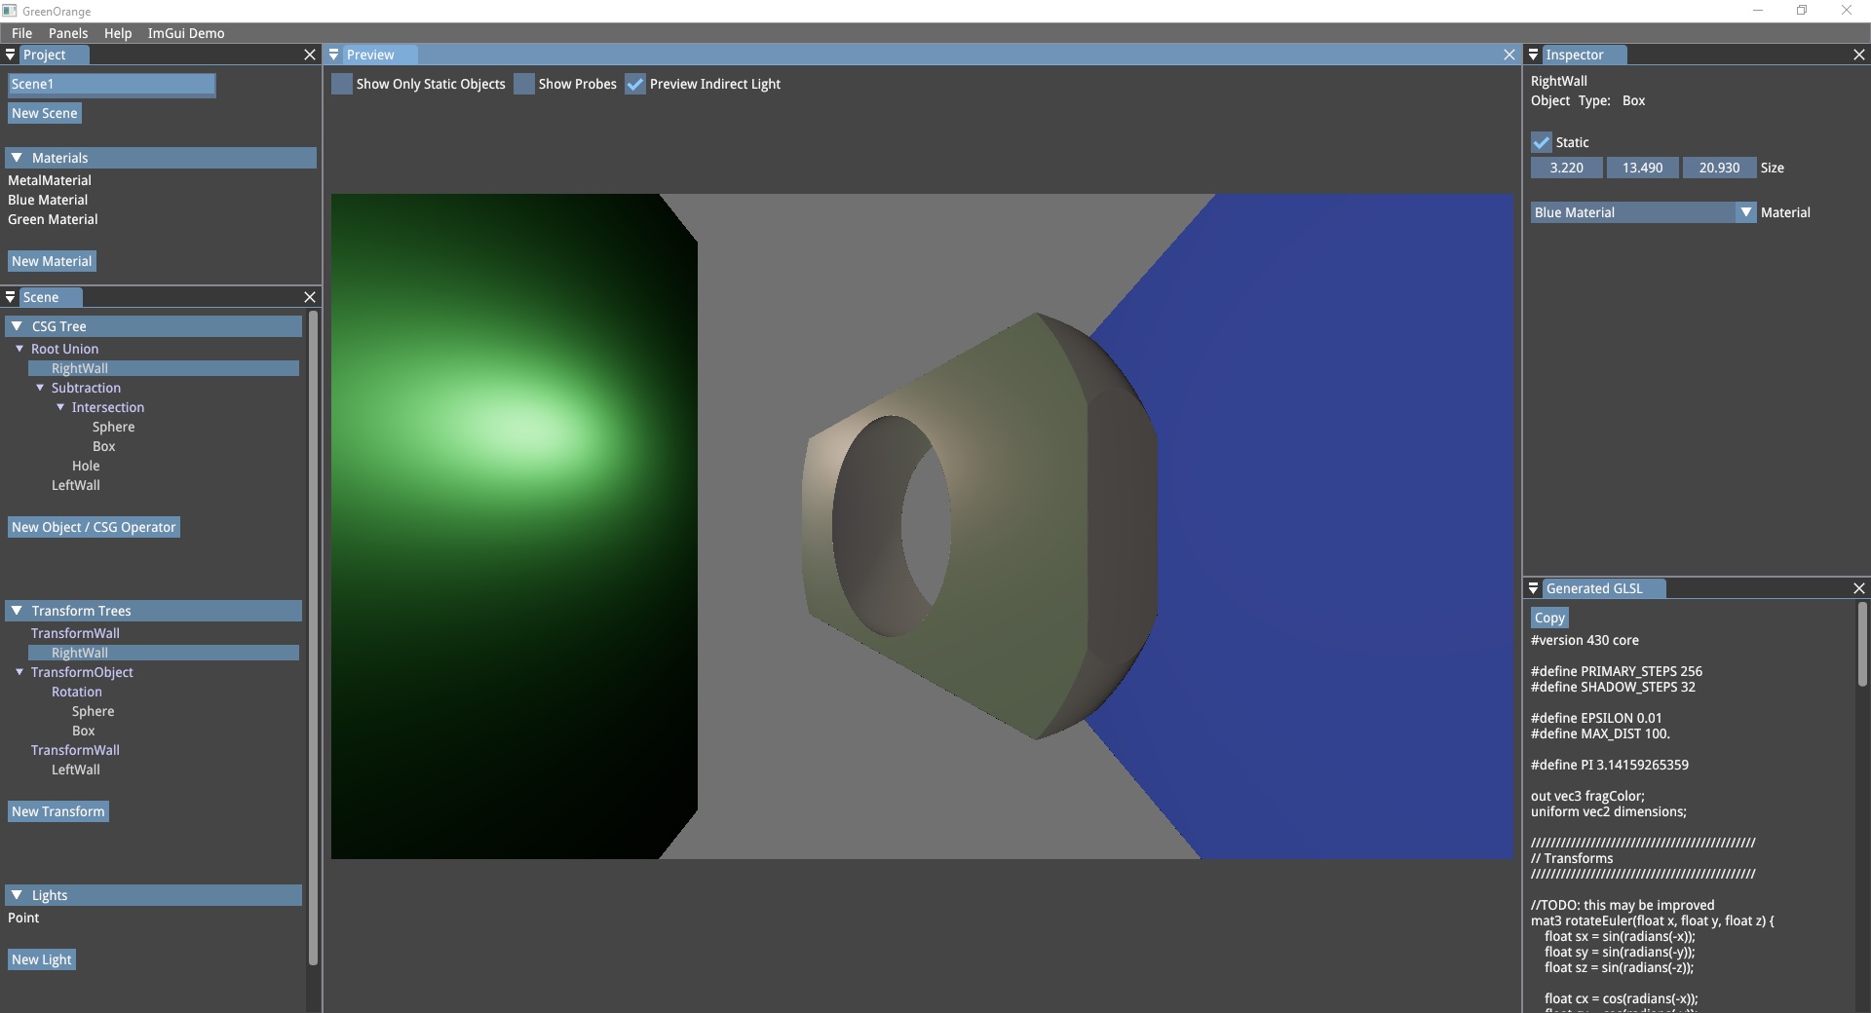Close the Inspector panel with its X icon

coord(1858,56)
